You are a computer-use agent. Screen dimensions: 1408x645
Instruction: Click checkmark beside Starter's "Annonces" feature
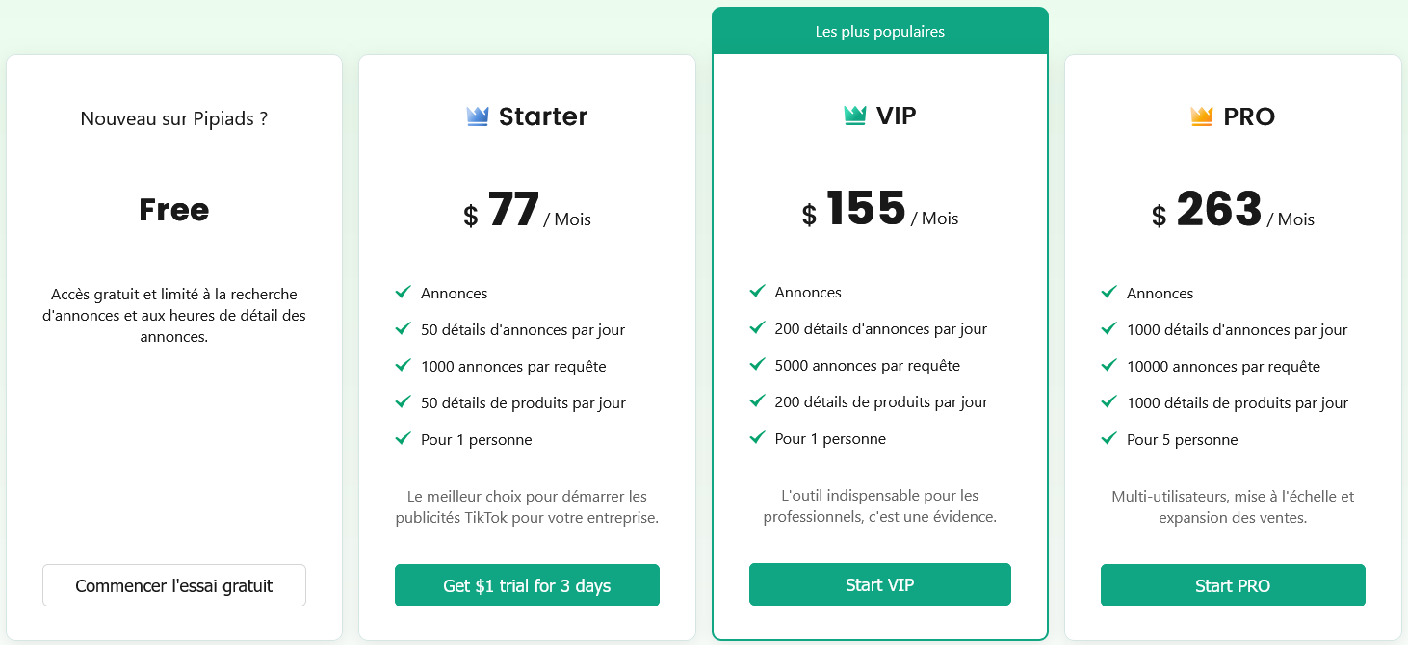[x=404, y=293]
